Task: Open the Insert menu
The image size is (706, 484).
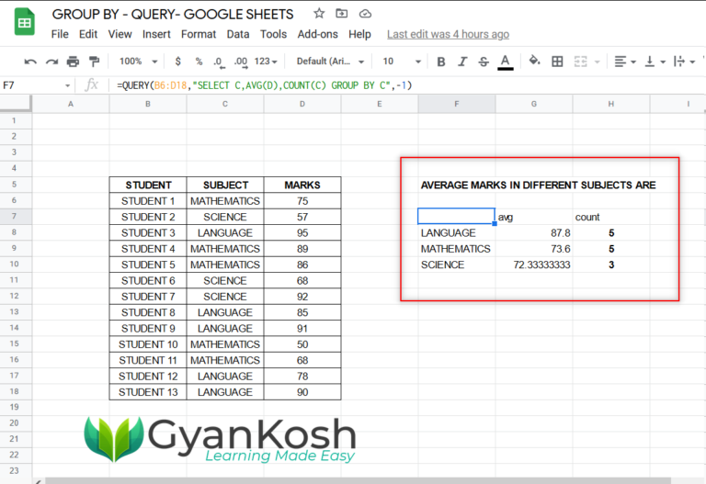Action: coord(156,34)
